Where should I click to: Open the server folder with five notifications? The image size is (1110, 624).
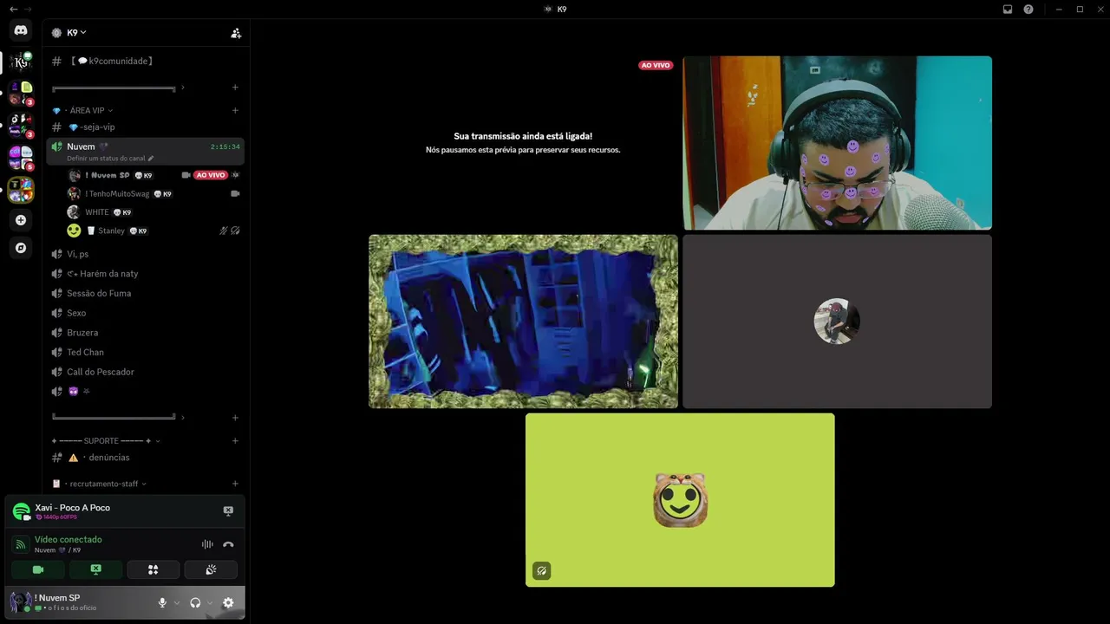pyautogui.click(x=21, y=158)
